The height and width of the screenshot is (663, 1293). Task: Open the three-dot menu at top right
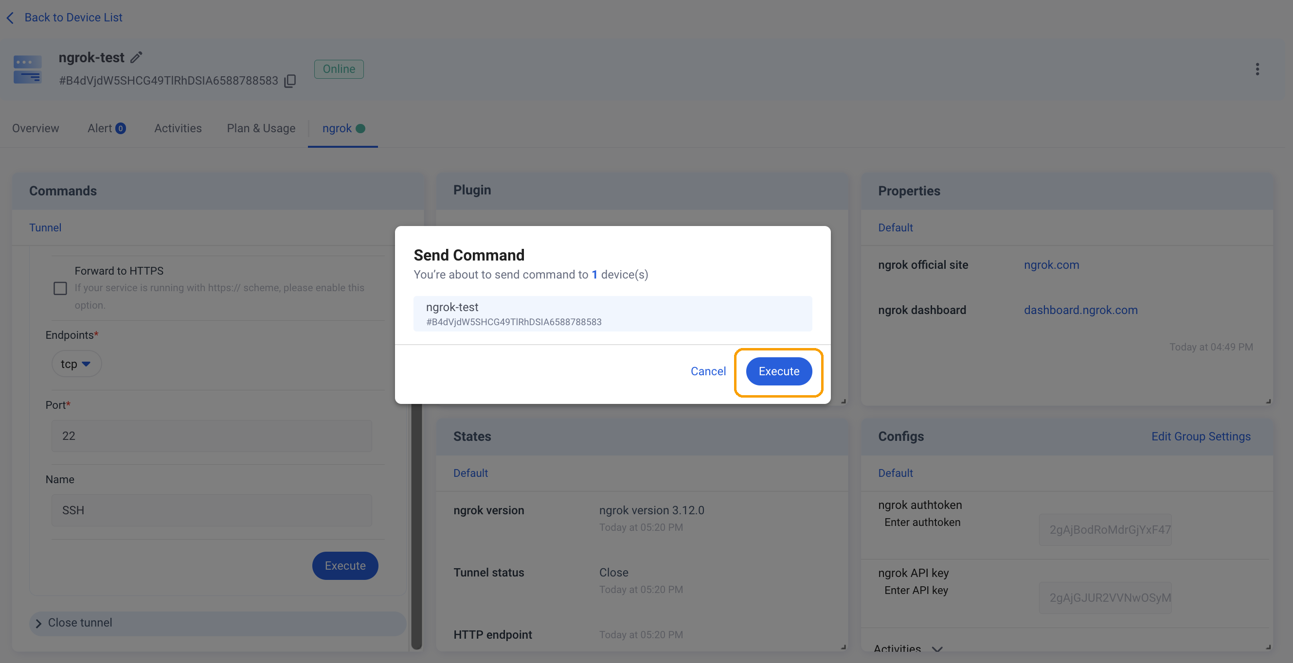click(1257, 69)
